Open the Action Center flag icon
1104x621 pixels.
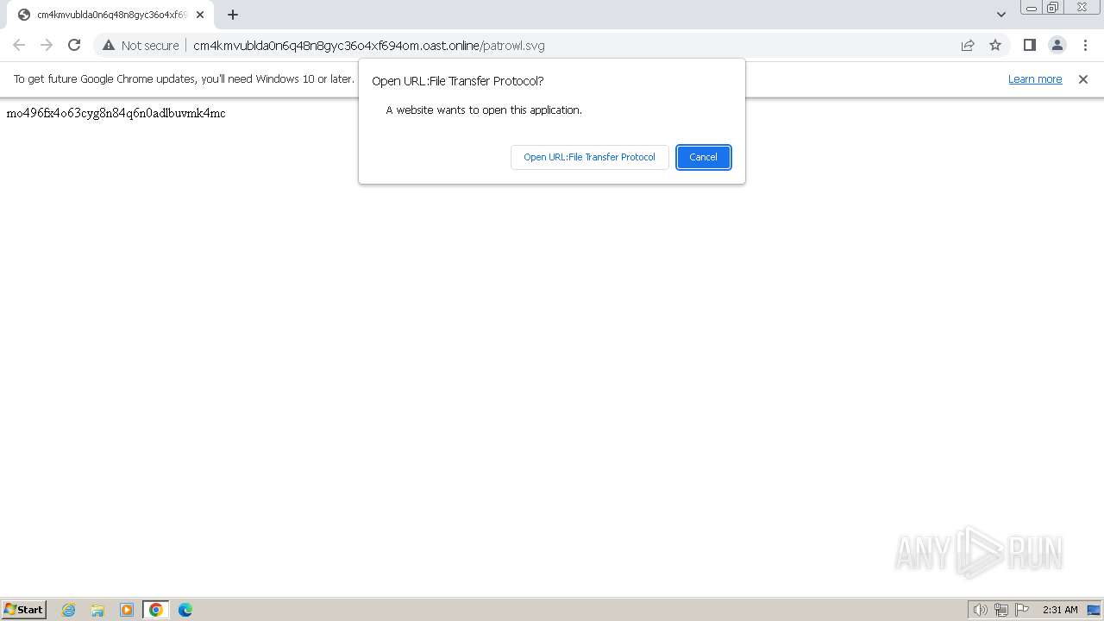1022,610
